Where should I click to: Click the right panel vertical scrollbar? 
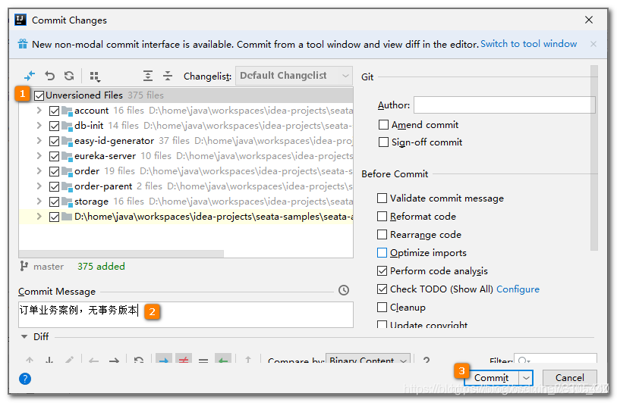[594, 158]
